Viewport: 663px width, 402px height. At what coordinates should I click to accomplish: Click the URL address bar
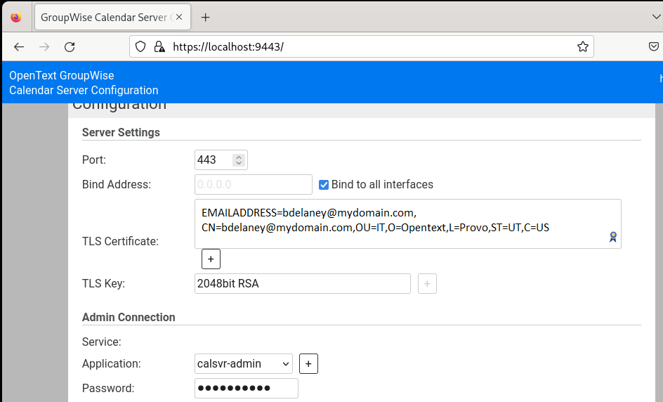point(362,46)
